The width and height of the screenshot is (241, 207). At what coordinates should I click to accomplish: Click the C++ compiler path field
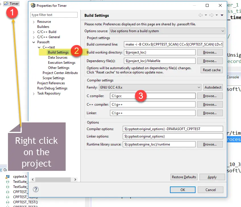point(153,104)
